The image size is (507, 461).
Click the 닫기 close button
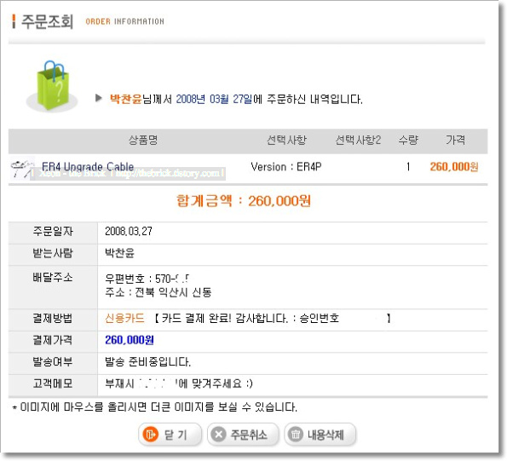170,435
